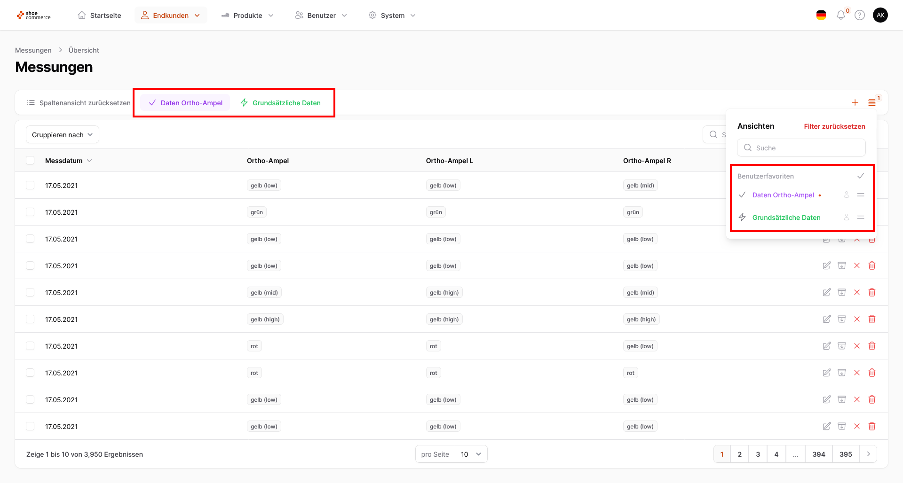Open the notifications bell
The width and height of the screenshot is (903, 483).
pos(841,16)
